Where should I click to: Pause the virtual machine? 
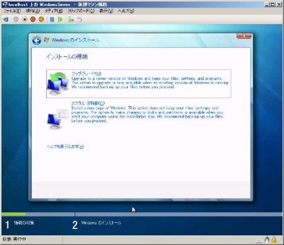point(52,20)
